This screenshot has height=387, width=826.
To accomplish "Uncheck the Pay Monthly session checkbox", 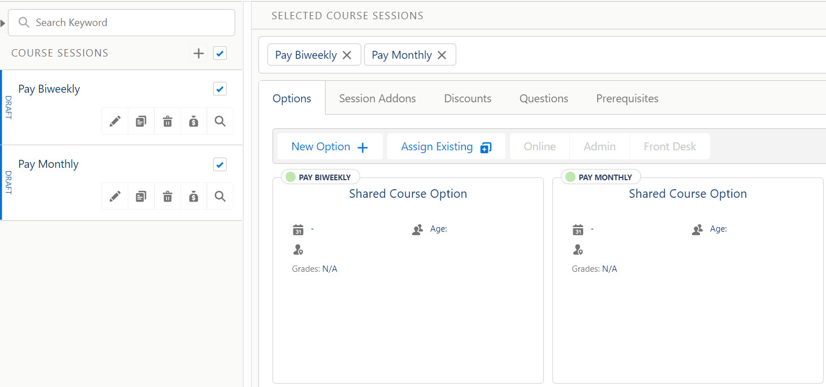I will (x=220, y=164).
